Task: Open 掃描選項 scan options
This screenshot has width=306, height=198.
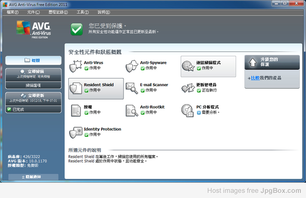Action: pyautogui.click(x=33, y=85)
